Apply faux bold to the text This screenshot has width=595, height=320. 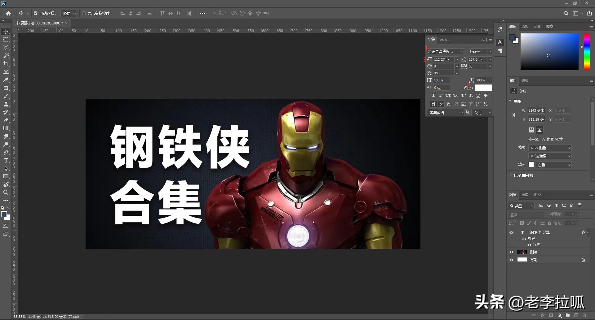[x=433, y=95]
